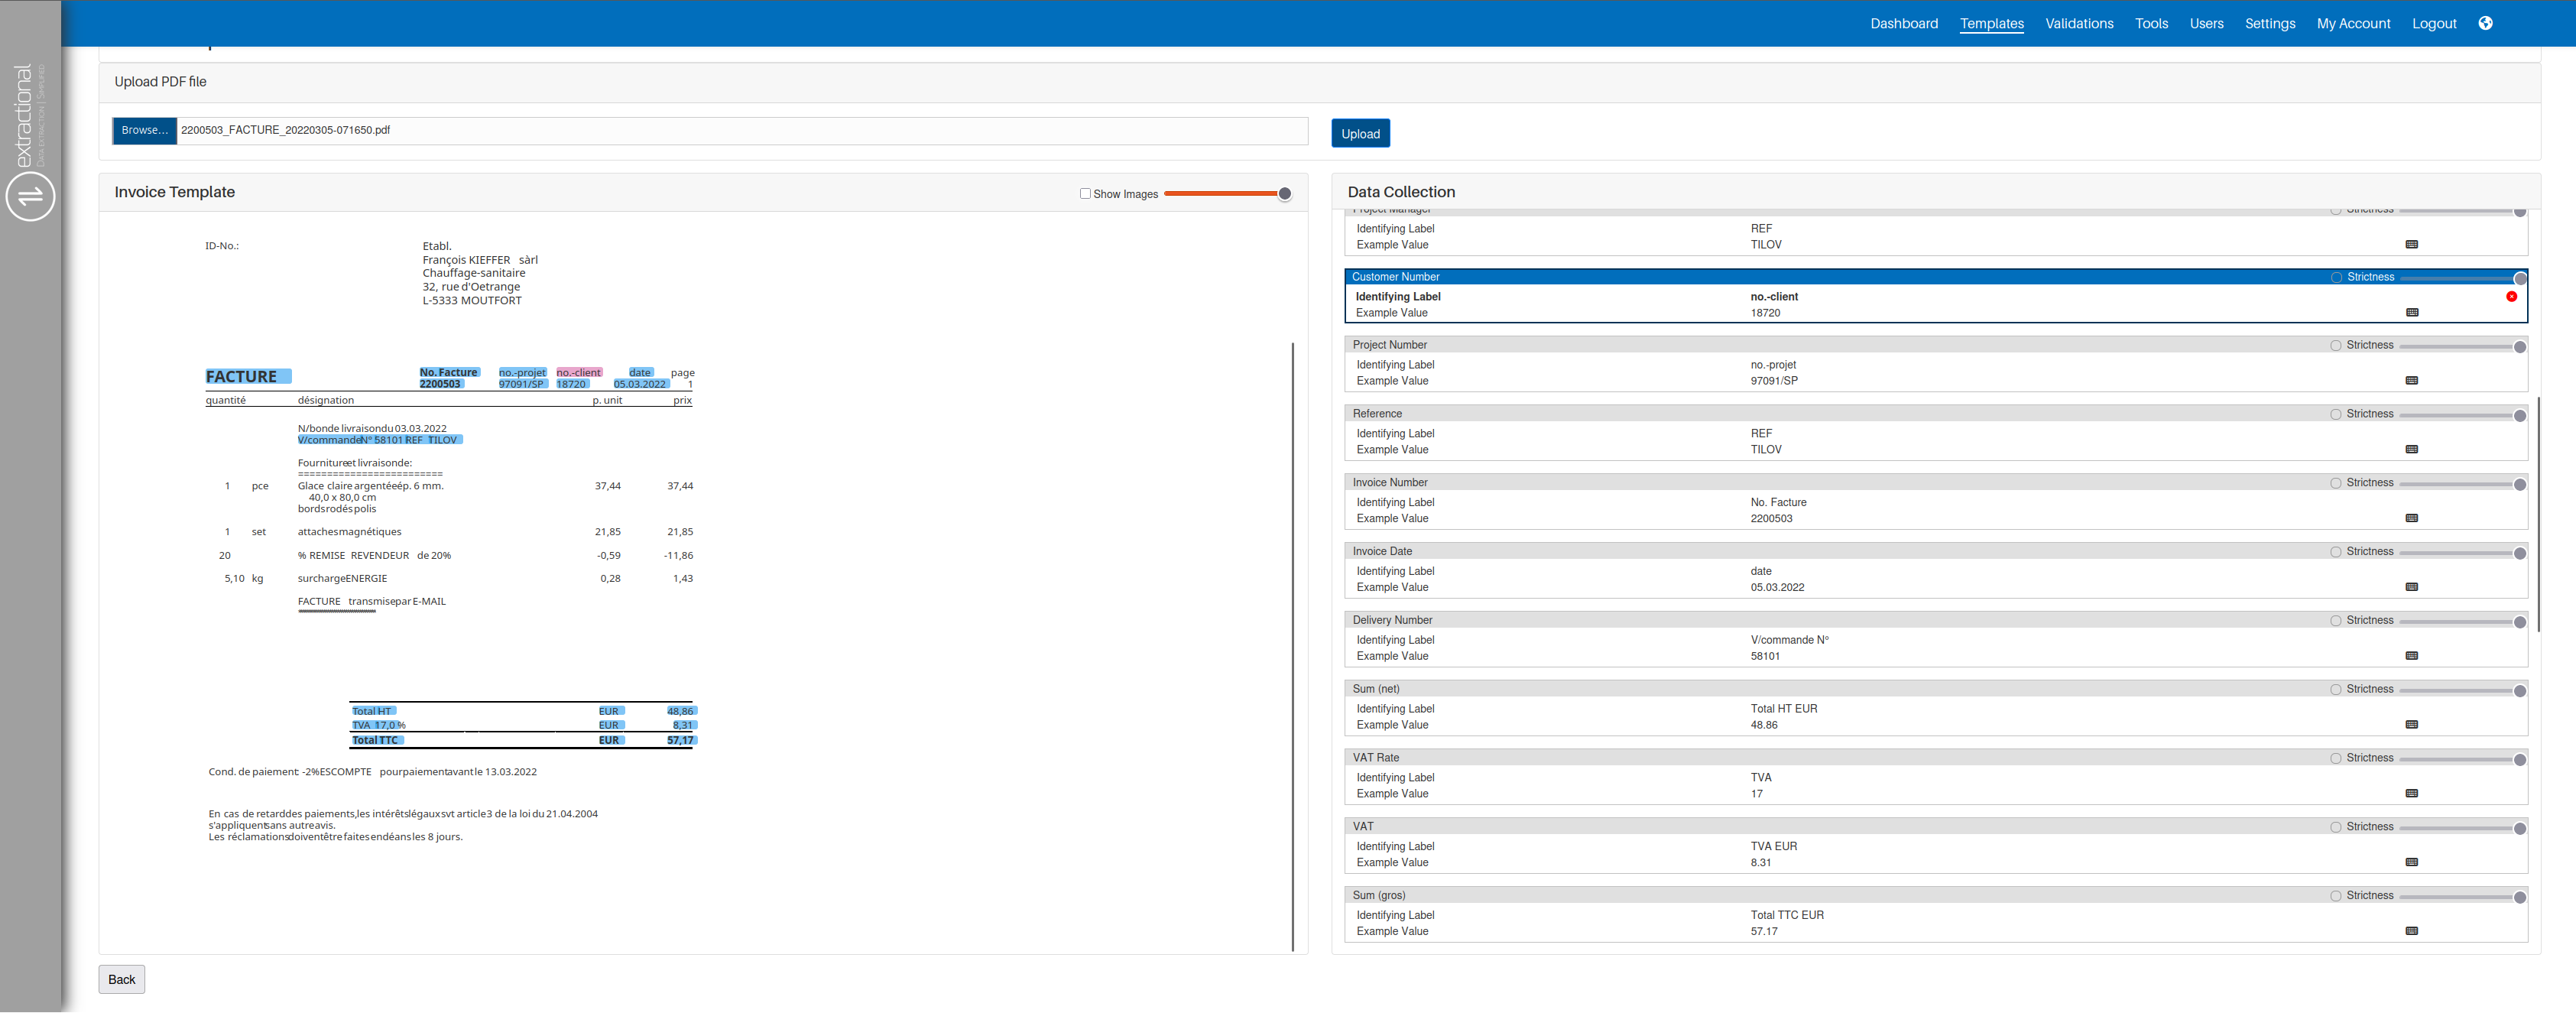
Task: Click the keyboard icon in Delivery Number section
Action: [2411, 656]
